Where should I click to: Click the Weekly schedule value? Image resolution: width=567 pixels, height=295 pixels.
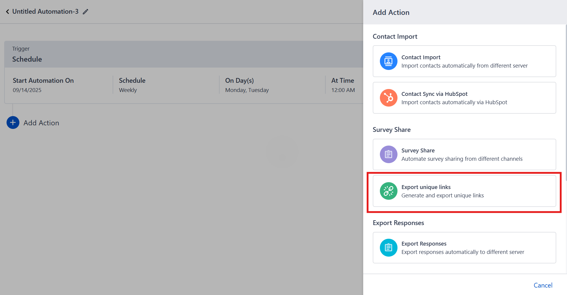[128, 90]
